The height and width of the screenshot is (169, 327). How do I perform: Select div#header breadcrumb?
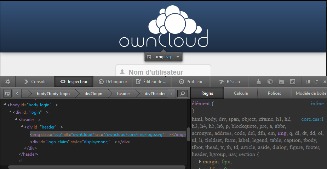155,94
